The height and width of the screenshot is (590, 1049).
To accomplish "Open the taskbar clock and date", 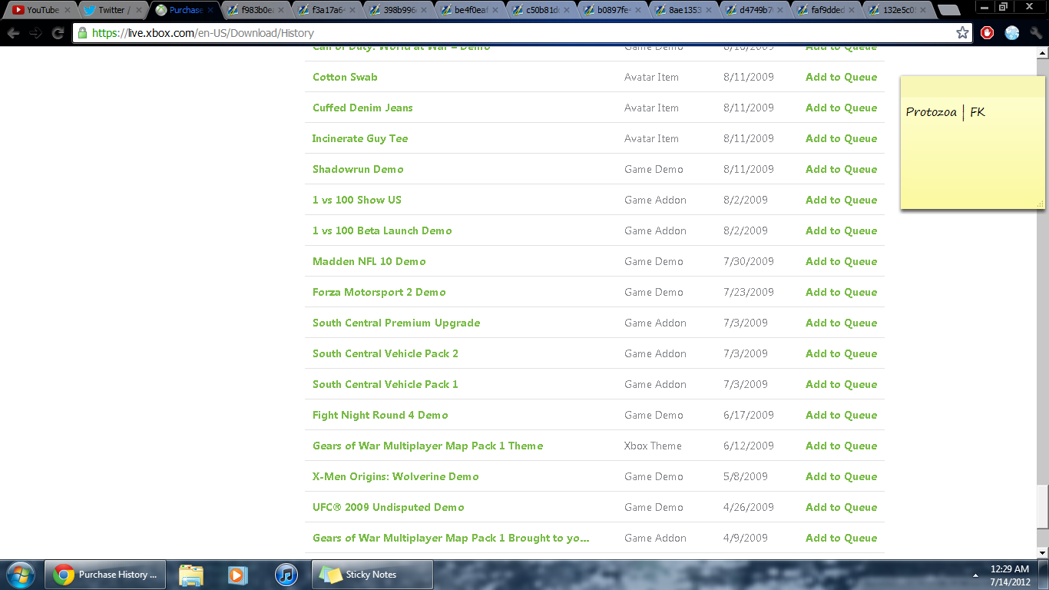I will coord(1009,575).
